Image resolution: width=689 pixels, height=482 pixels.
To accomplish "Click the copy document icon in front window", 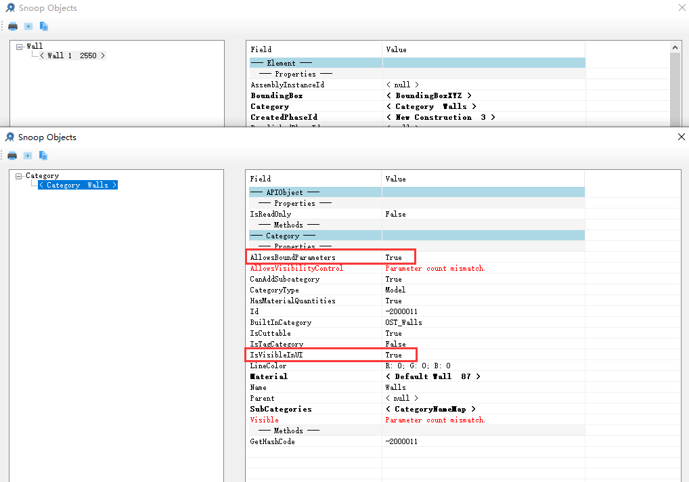I will [43, 156].
